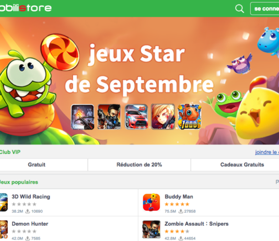Click the se connecter button
The height and width of the screenshot is (241, 279).
pos(265,8)
